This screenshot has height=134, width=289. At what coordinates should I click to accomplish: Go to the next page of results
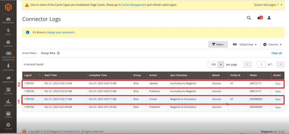coord(281,65)
